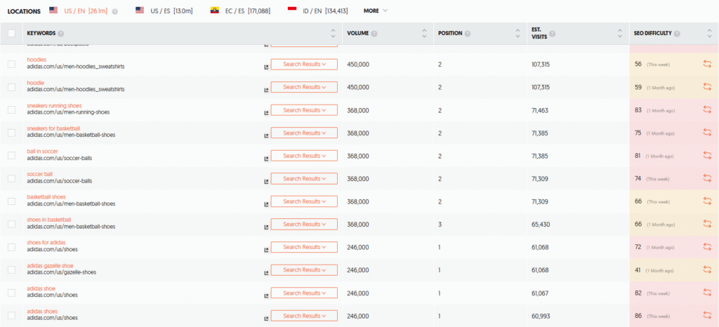719x327 pixels.
Task: Refresh SEO difficulty for sneakers running shoes
Action: (x=707, y=110)
